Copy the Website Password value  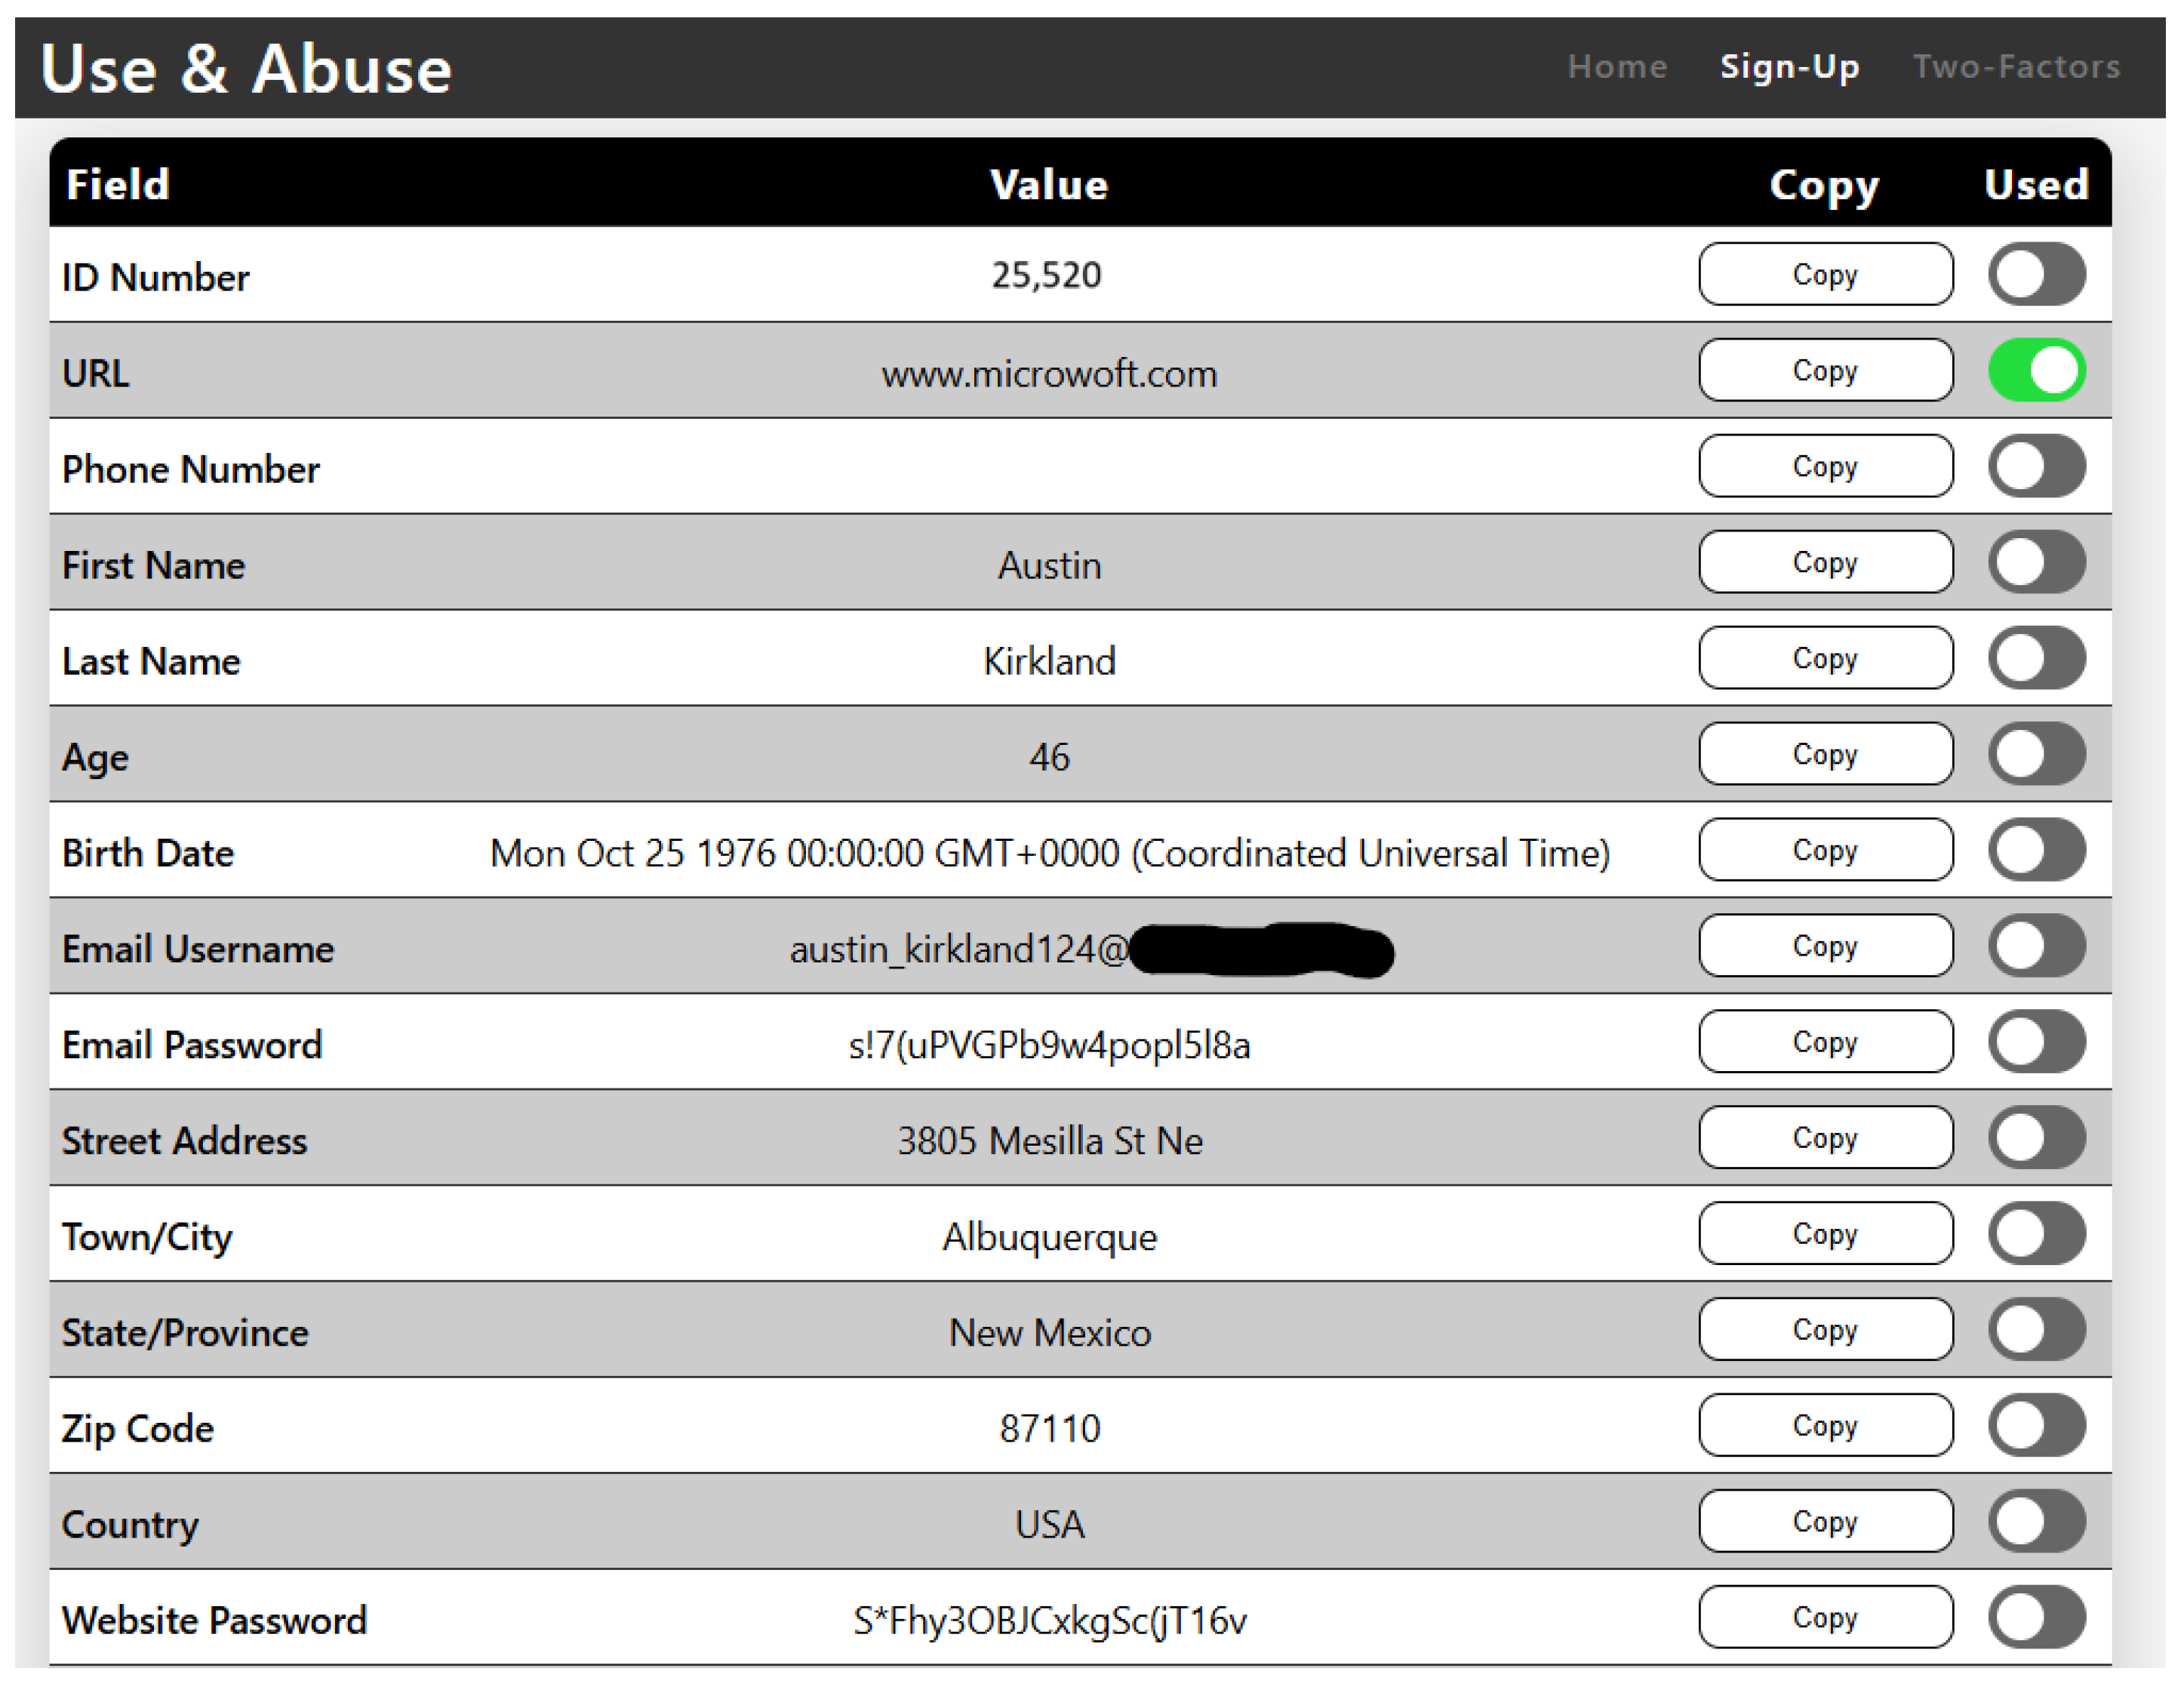tap(1824, 1618)
